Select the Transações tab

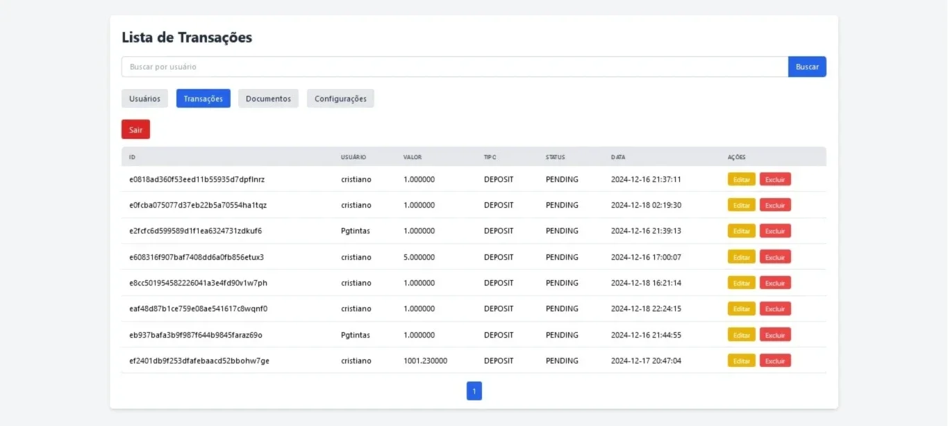coord(203,99)
